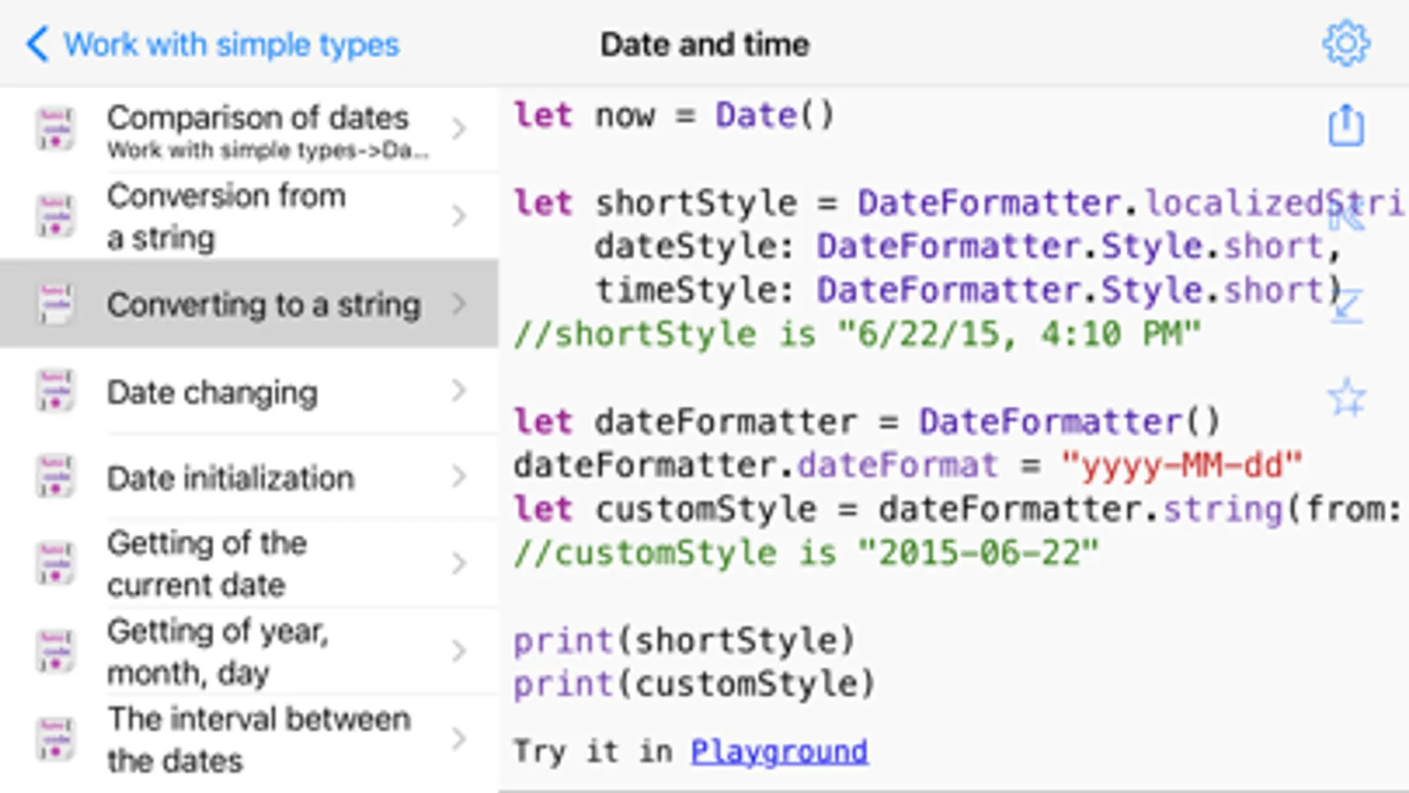Viewport: 1409px width, 793px height.
Task: Expand the Getting of the current date chevron
Action: 458,563
